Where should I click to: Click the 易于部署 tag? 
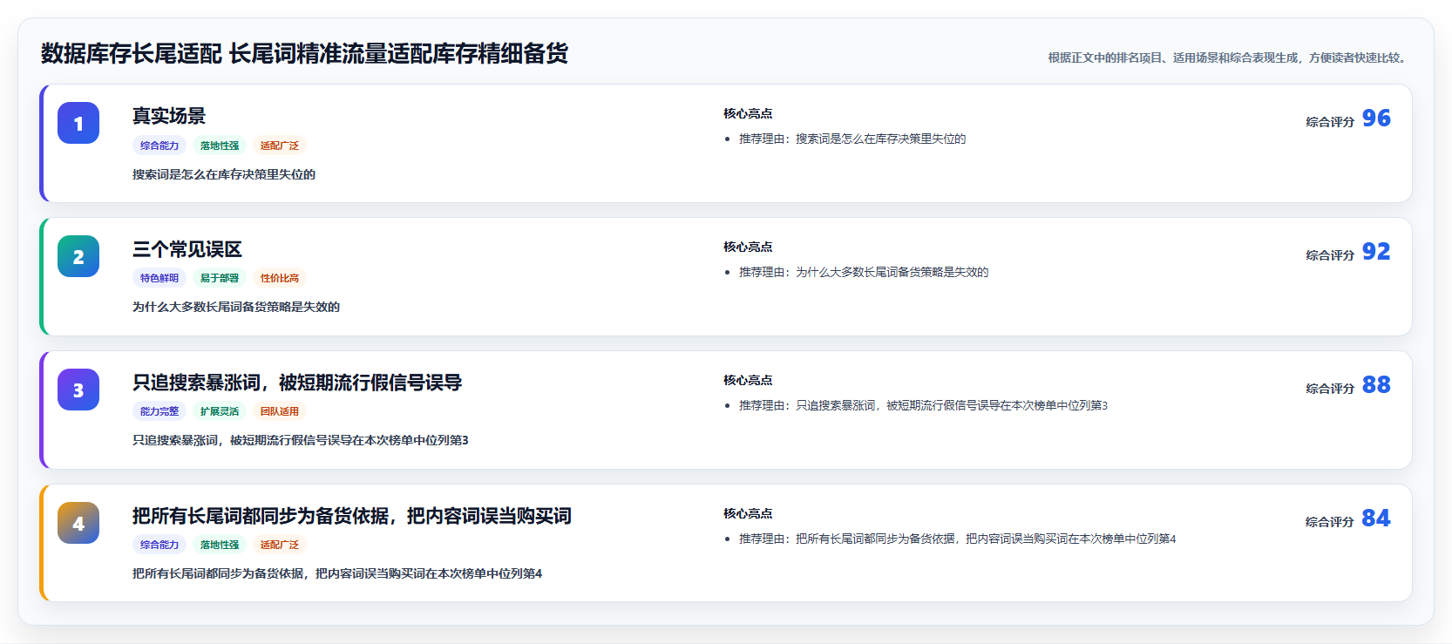pos(220,278)
